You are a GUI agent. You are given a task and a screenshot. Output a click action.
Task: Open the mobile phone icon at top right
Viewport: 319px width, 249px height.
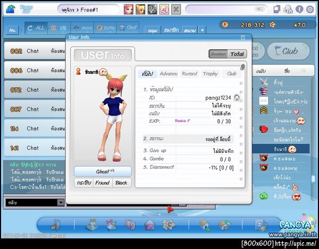[276, 10]
